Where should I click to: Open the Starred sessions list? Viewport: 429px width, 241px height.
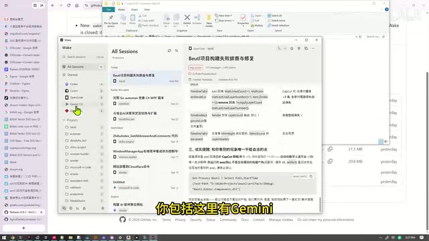coord(83,74)
